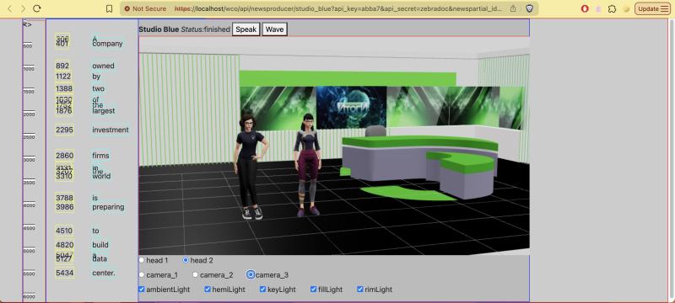The height and width of the screenshot is (303, 675).
Task: Reload the page
Action: pos(37,8)
